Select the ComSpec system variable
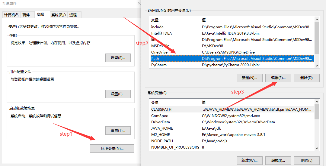Screen dimensions: 326x166 coord(232,116)
